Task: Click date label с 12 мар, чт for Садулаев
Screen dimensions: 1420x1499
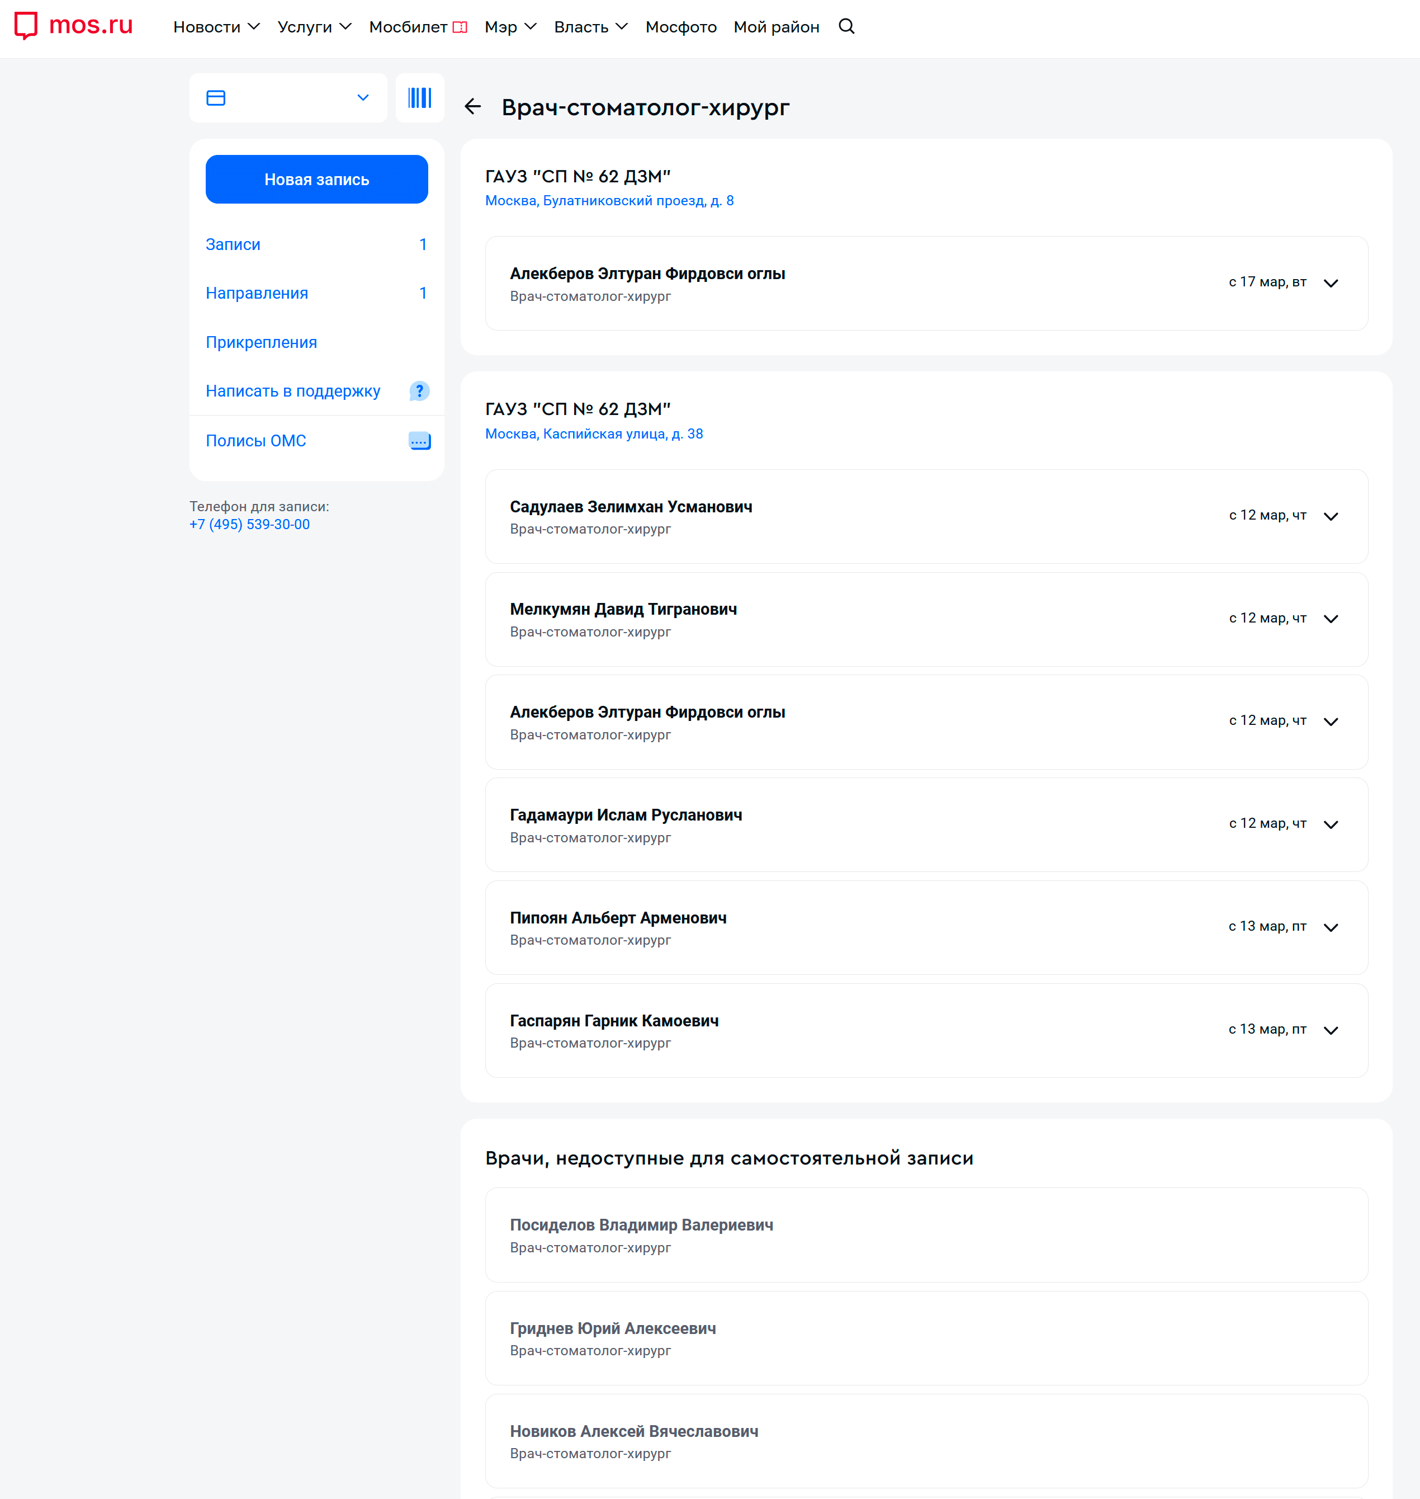Action: click(x=1268, y=515)
